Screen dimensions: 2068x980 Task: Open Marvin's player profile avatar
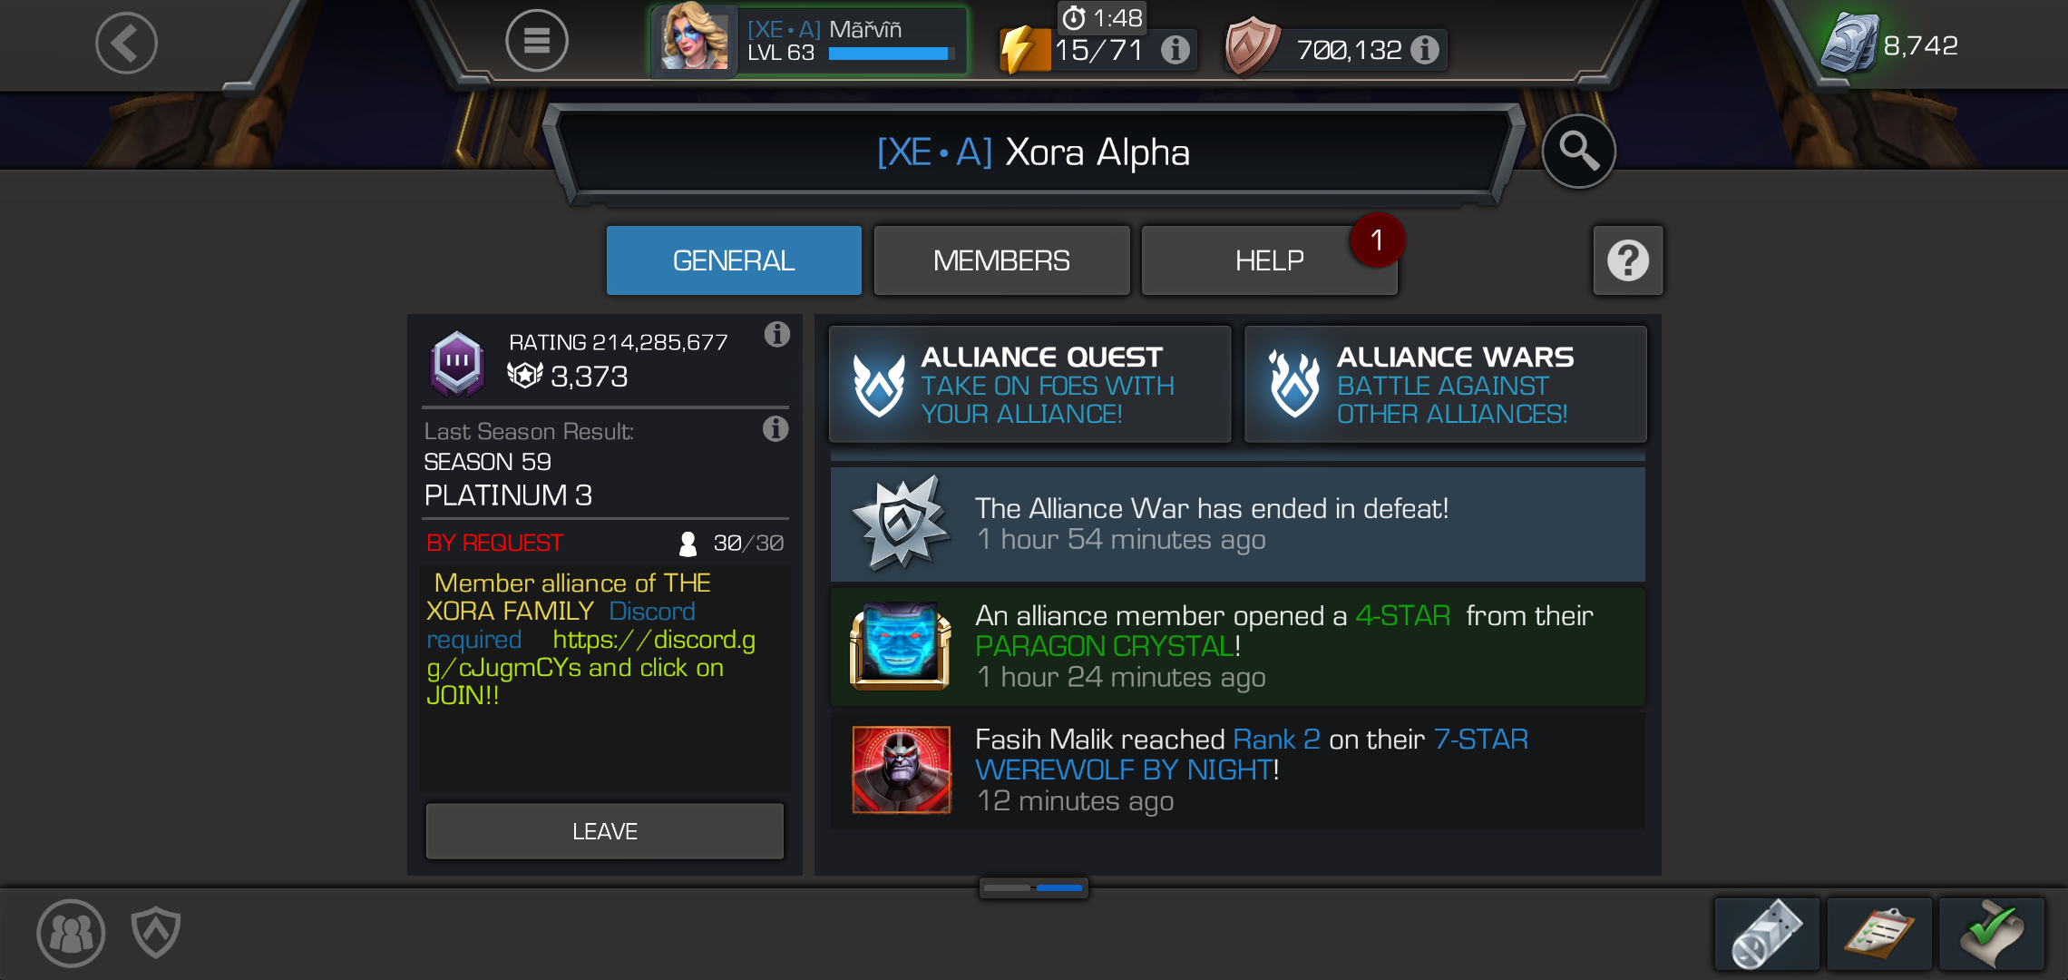point(695,38)
